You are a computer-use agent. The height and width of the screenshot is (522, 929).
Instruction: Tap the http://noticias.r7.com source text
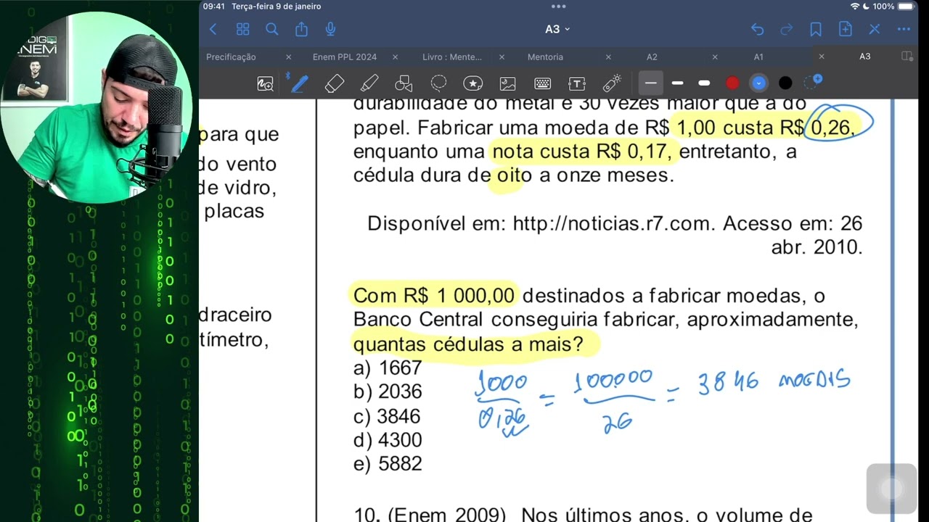click(x=615, y=223)
